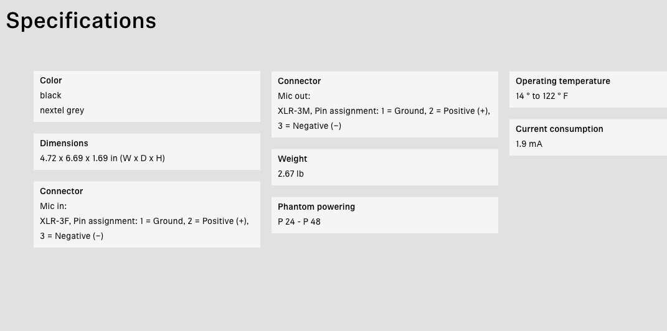The height and width of the screenshot is (331, 667).
Task: Select the Phantom powering label
Action: click(316, 207)
